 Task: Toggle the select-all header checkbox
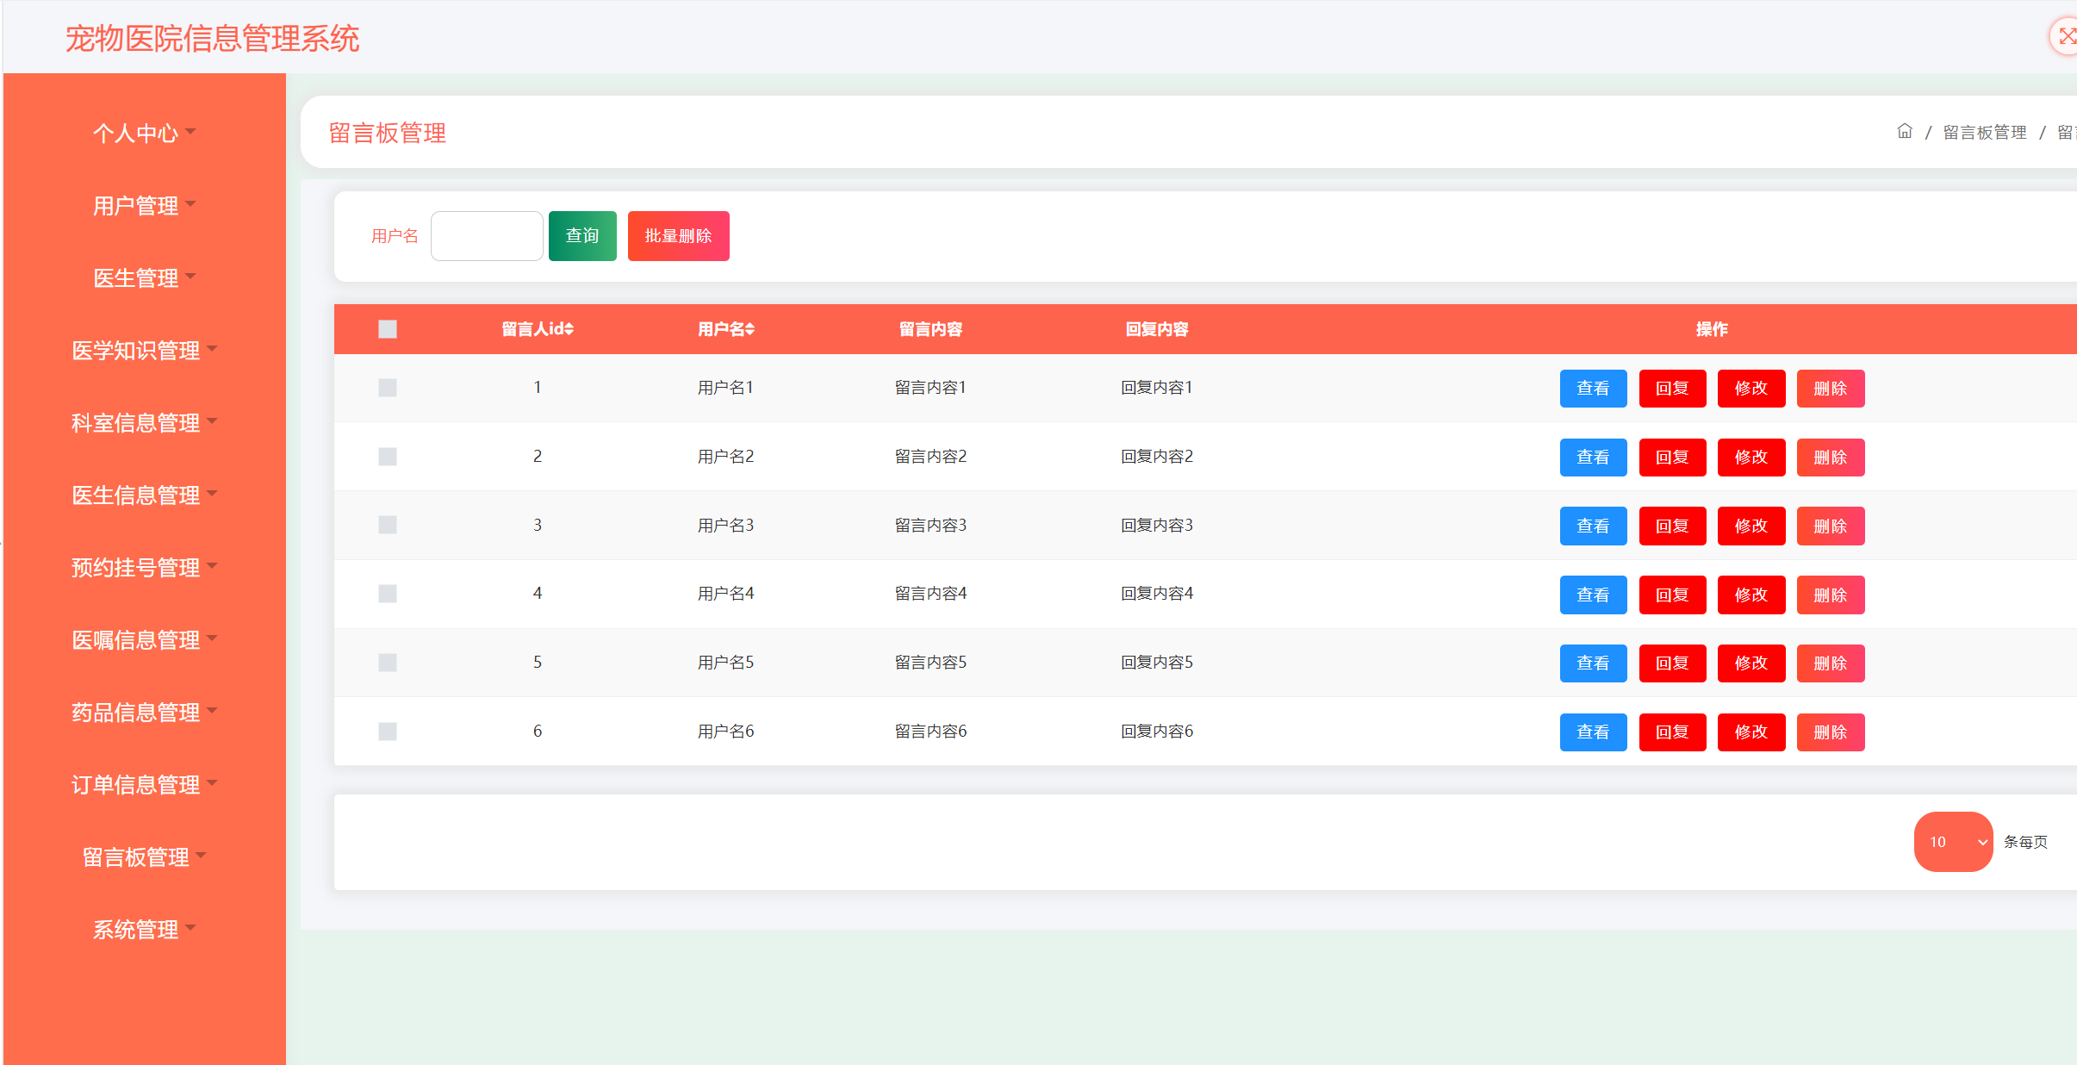pos(388,329)
